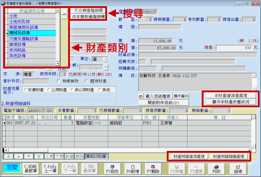Viewport: 261px width, 177px height.
Task: Click 開啟附件目錄(0) button
Action: tap(164, 103)
